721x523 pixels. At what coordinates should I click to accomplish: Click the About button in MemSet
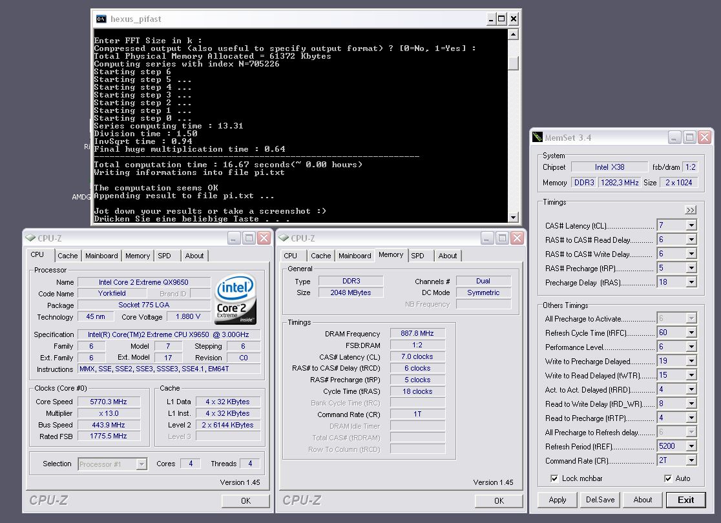click(x=643, y=500)
